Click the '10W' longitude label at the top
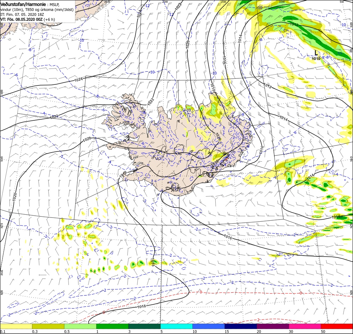The image size is (353, 334). pyautogui.click(x=282, y=2)
